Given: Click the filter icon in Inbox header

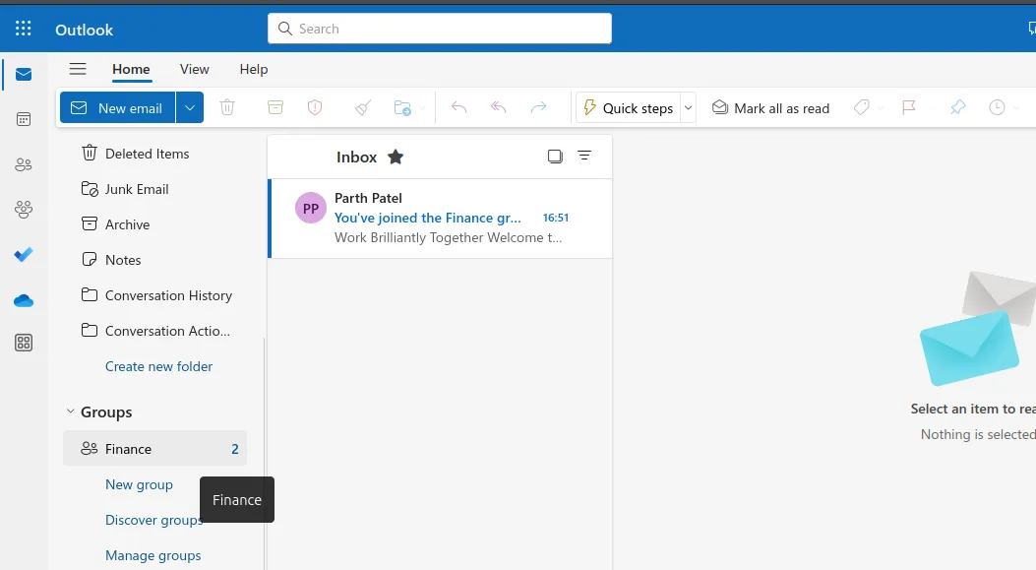Looking at the screenshot, I should point(584,157).
